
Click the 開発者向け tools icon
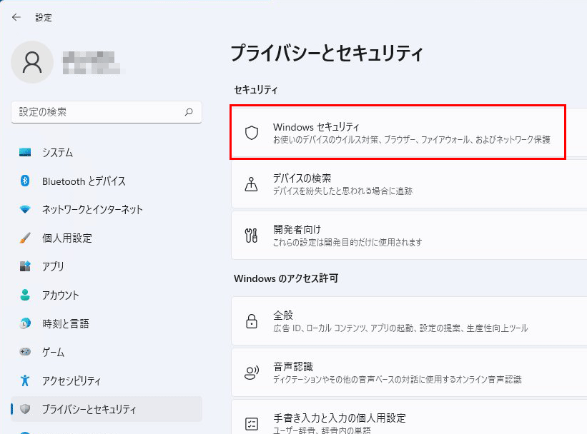(x=251, y=236)
